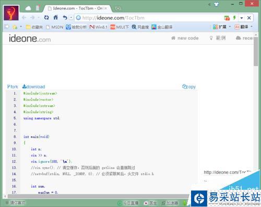Click the http://ideone.com/TocTbm link text
Image resolution: width=261 pixels, height=207 pixels.
point(228,172)
